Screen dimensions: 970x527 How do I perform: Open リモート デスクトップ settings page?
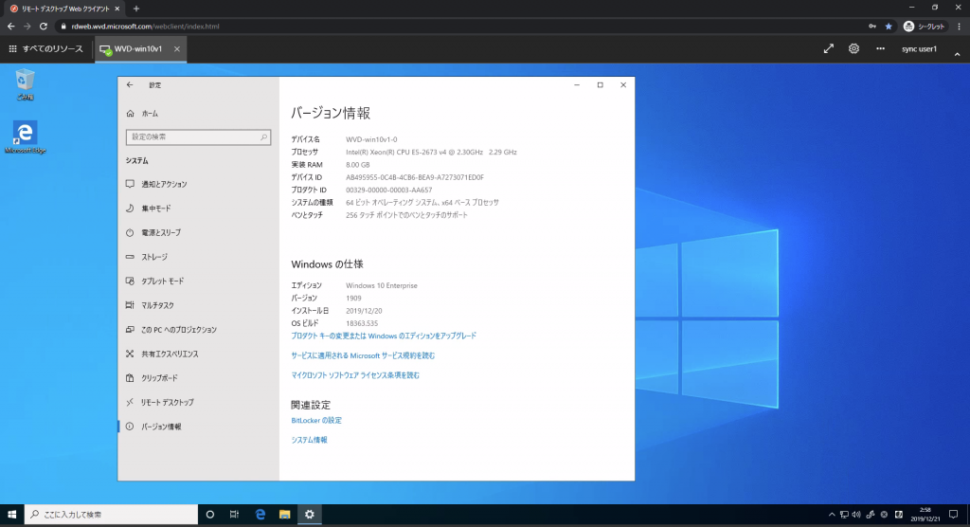pyautogui.click(x=167, y=402)
